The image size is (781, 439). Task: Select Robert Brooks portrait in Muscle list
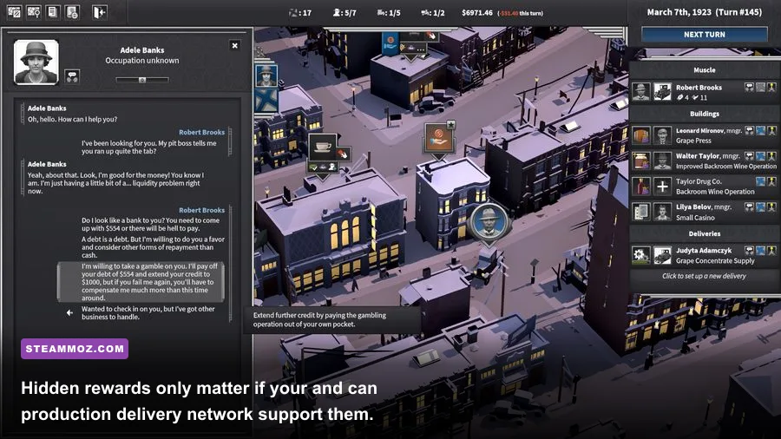point(641,92)
